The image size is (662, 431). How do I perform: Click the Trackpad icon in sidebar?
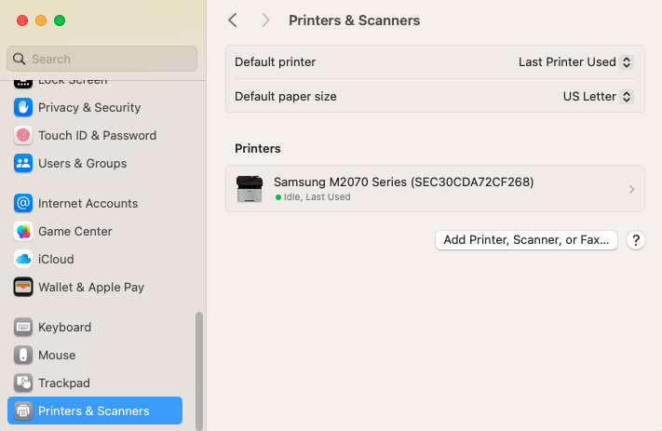tap(23, 383)
